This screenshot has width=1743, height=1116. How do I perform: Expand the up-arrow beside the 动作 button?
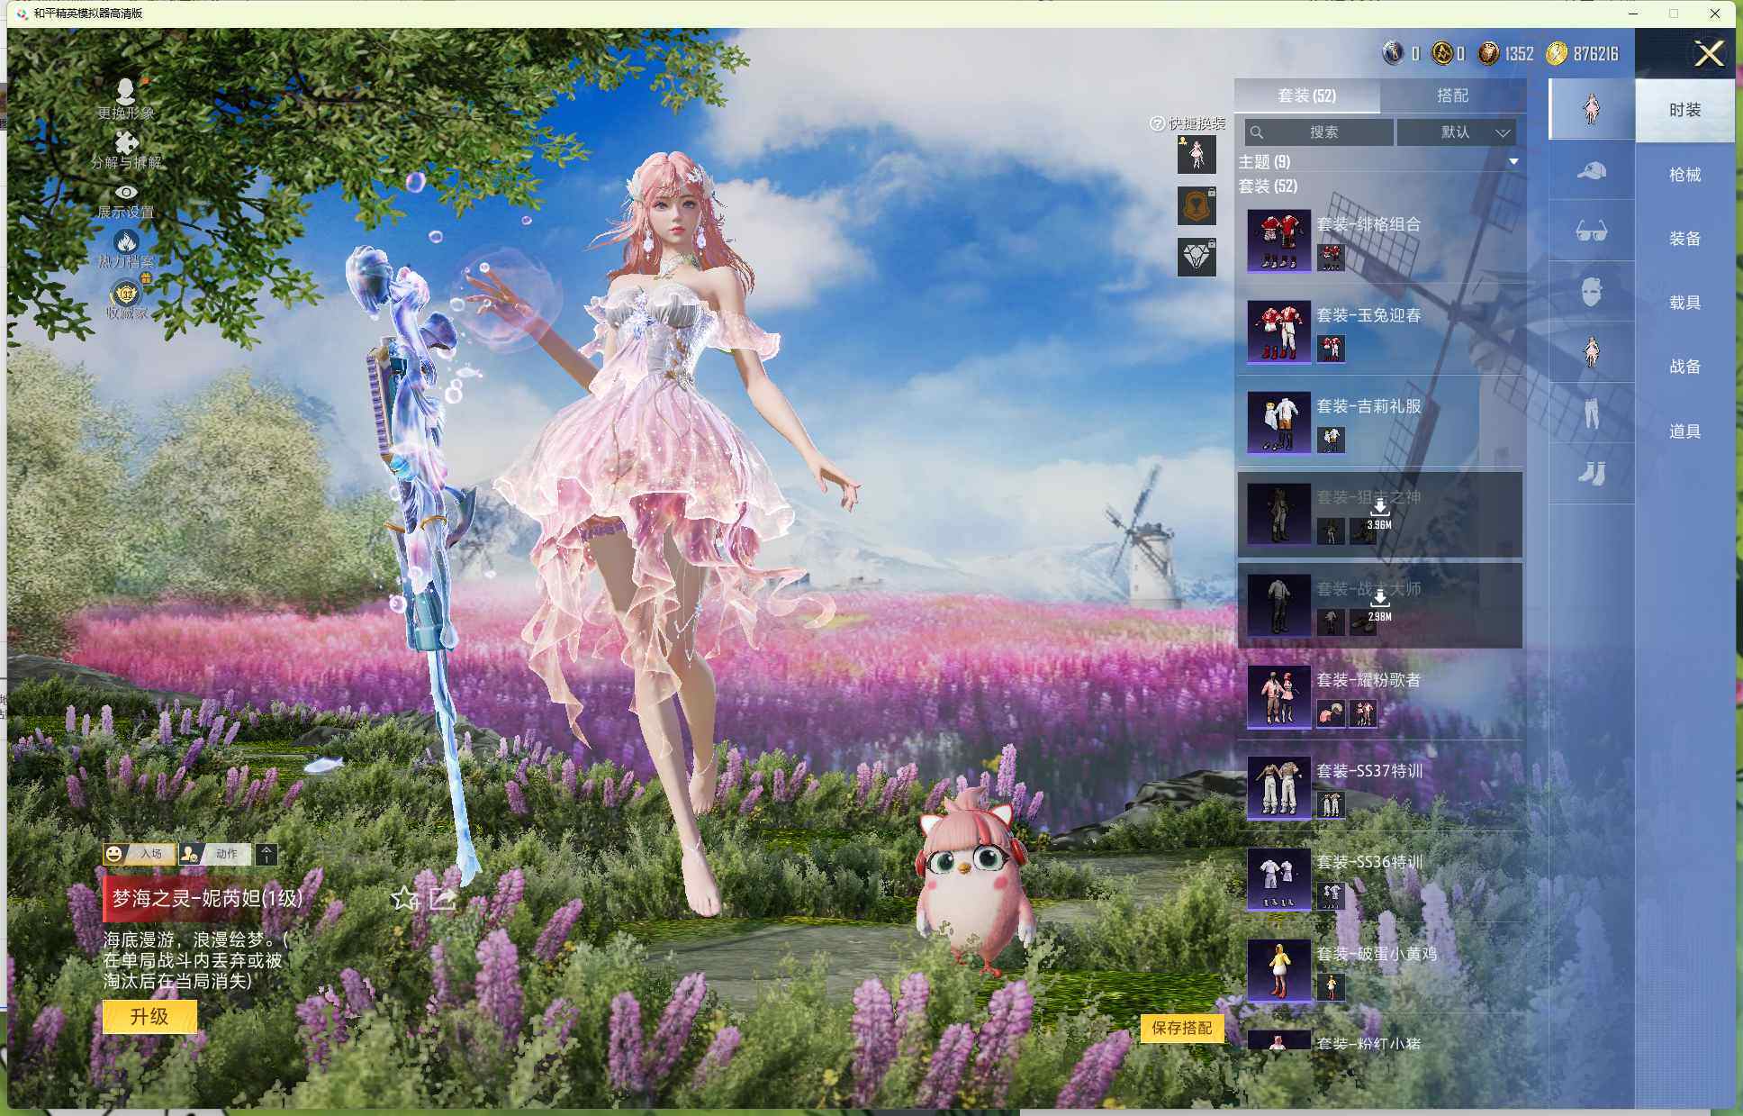tap(266, 854)
